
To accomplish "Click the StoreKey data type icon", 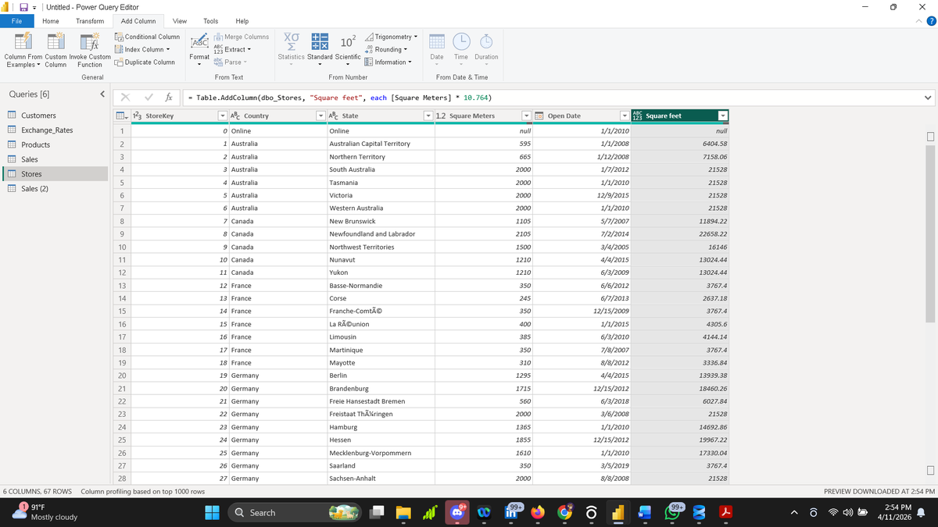I will click(x=138, y=116).
